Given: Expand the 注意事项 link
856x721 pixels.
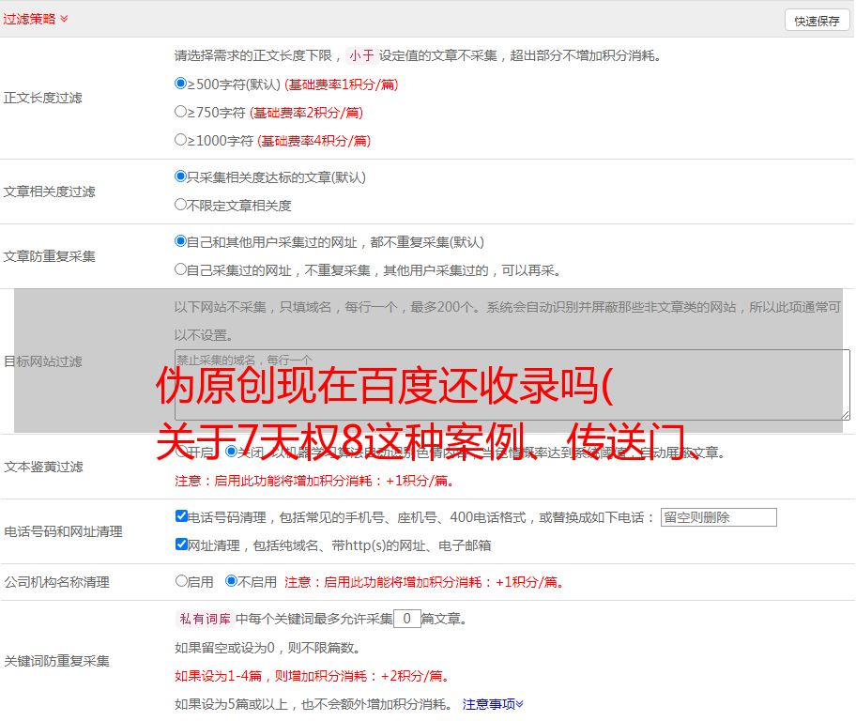Looking at the screenshot, I should point(492,703).
